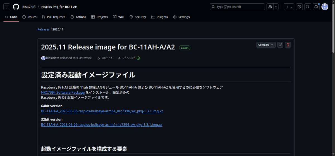The height and width of the screenshot is (156, 335).
Task: Open notifications inbox icon
Action: pyautogui.click(x=316, y=7)
